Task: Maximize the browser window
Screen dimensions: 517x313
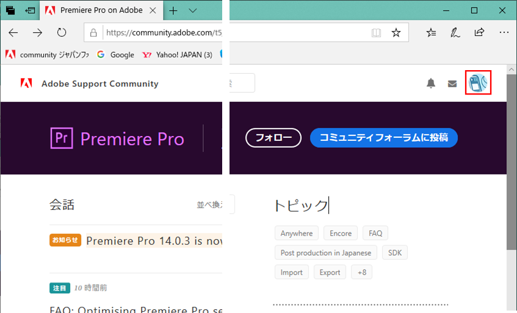Action: (x=474, y=10)
